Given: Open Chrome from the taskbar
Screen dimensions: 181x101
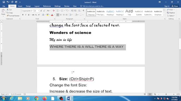Looking at the screenshot, I should click(36, 98).
